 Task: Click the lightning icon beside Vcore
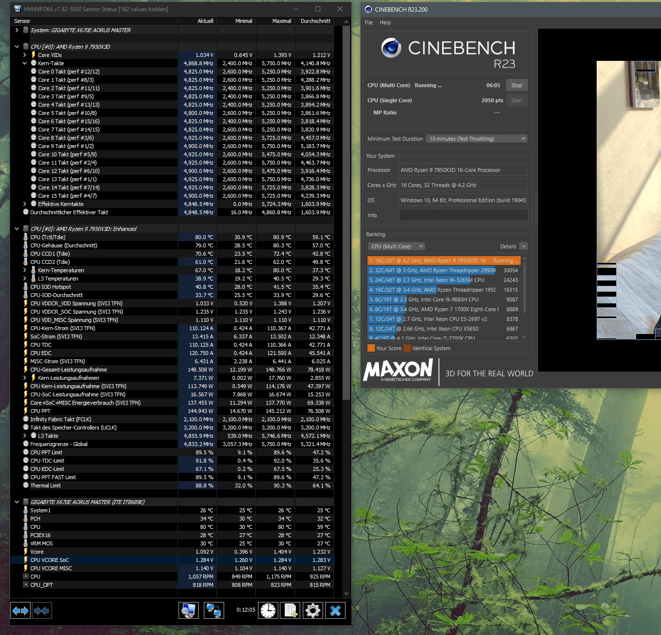point(26,552)
